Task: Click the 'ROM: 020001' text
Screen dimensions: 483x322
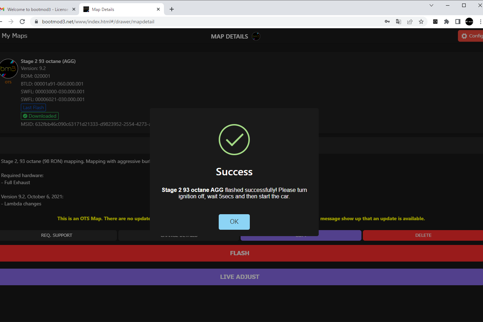Action: (35, 76)
